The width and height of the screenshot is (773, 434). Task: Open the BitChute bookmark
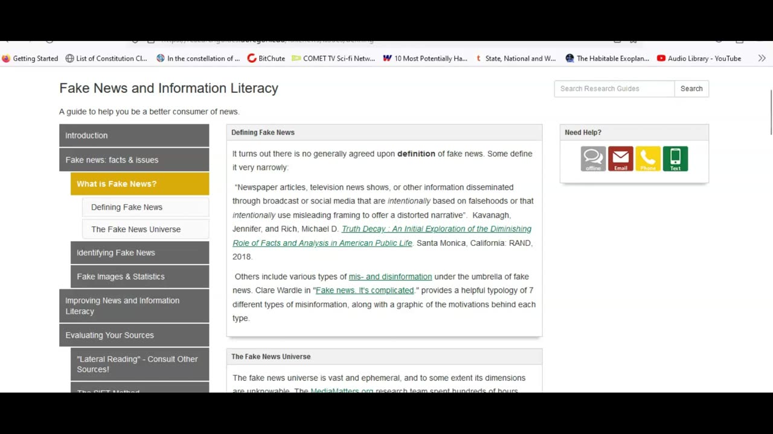pyautogui.click(x=266, y=58)
